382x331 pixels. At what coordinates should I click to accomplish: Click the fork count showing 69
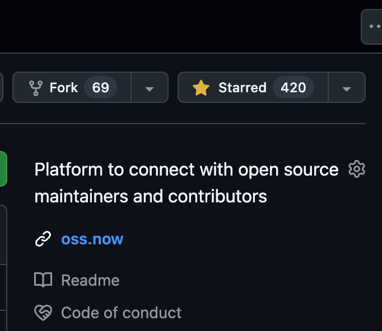click(100, 88)
